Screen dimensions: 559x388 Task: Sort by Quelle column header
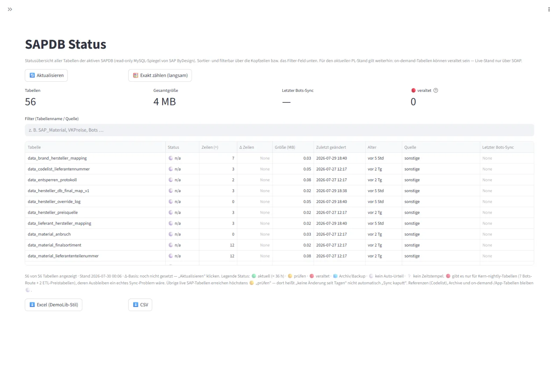(x=441, y=147)
